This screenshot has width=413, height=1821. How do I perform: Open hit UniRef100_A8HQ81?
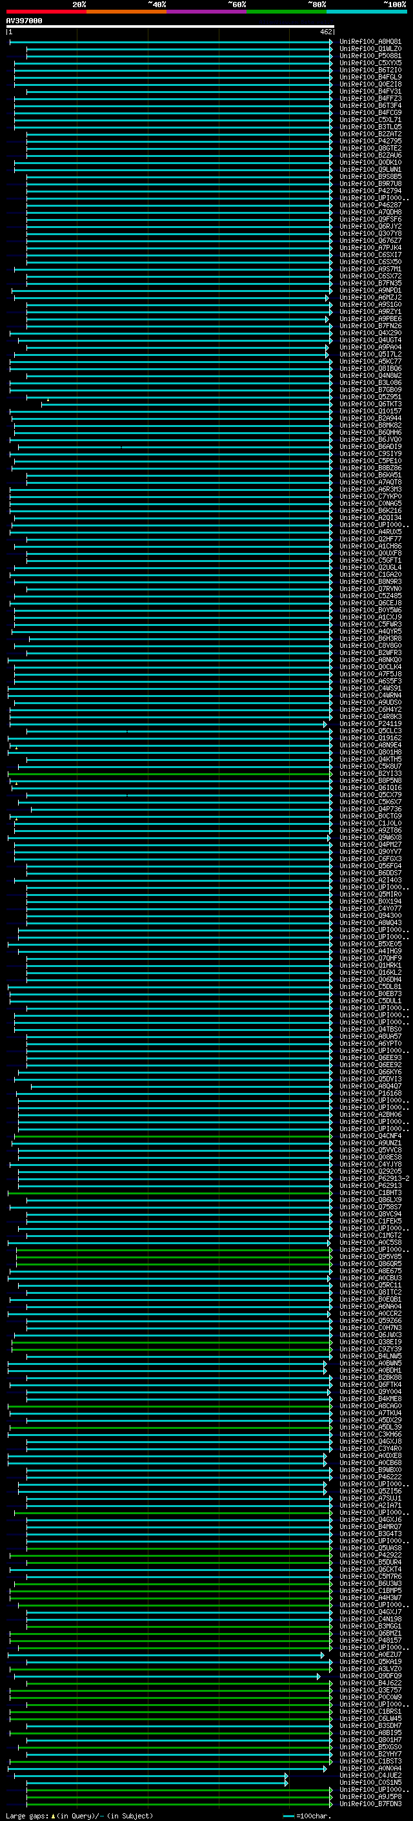[x=370, y=42]
